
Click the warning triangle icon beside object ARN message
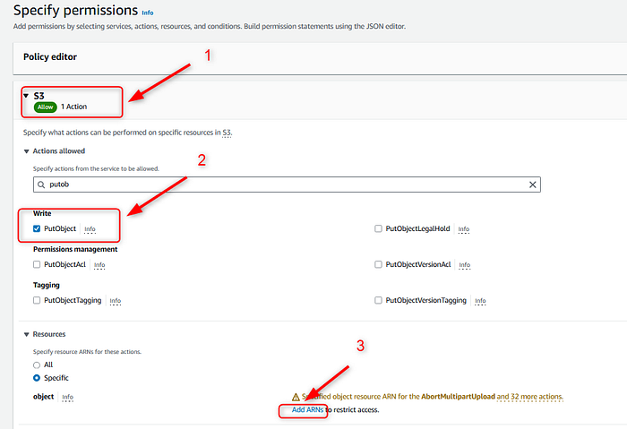point(296,397)
